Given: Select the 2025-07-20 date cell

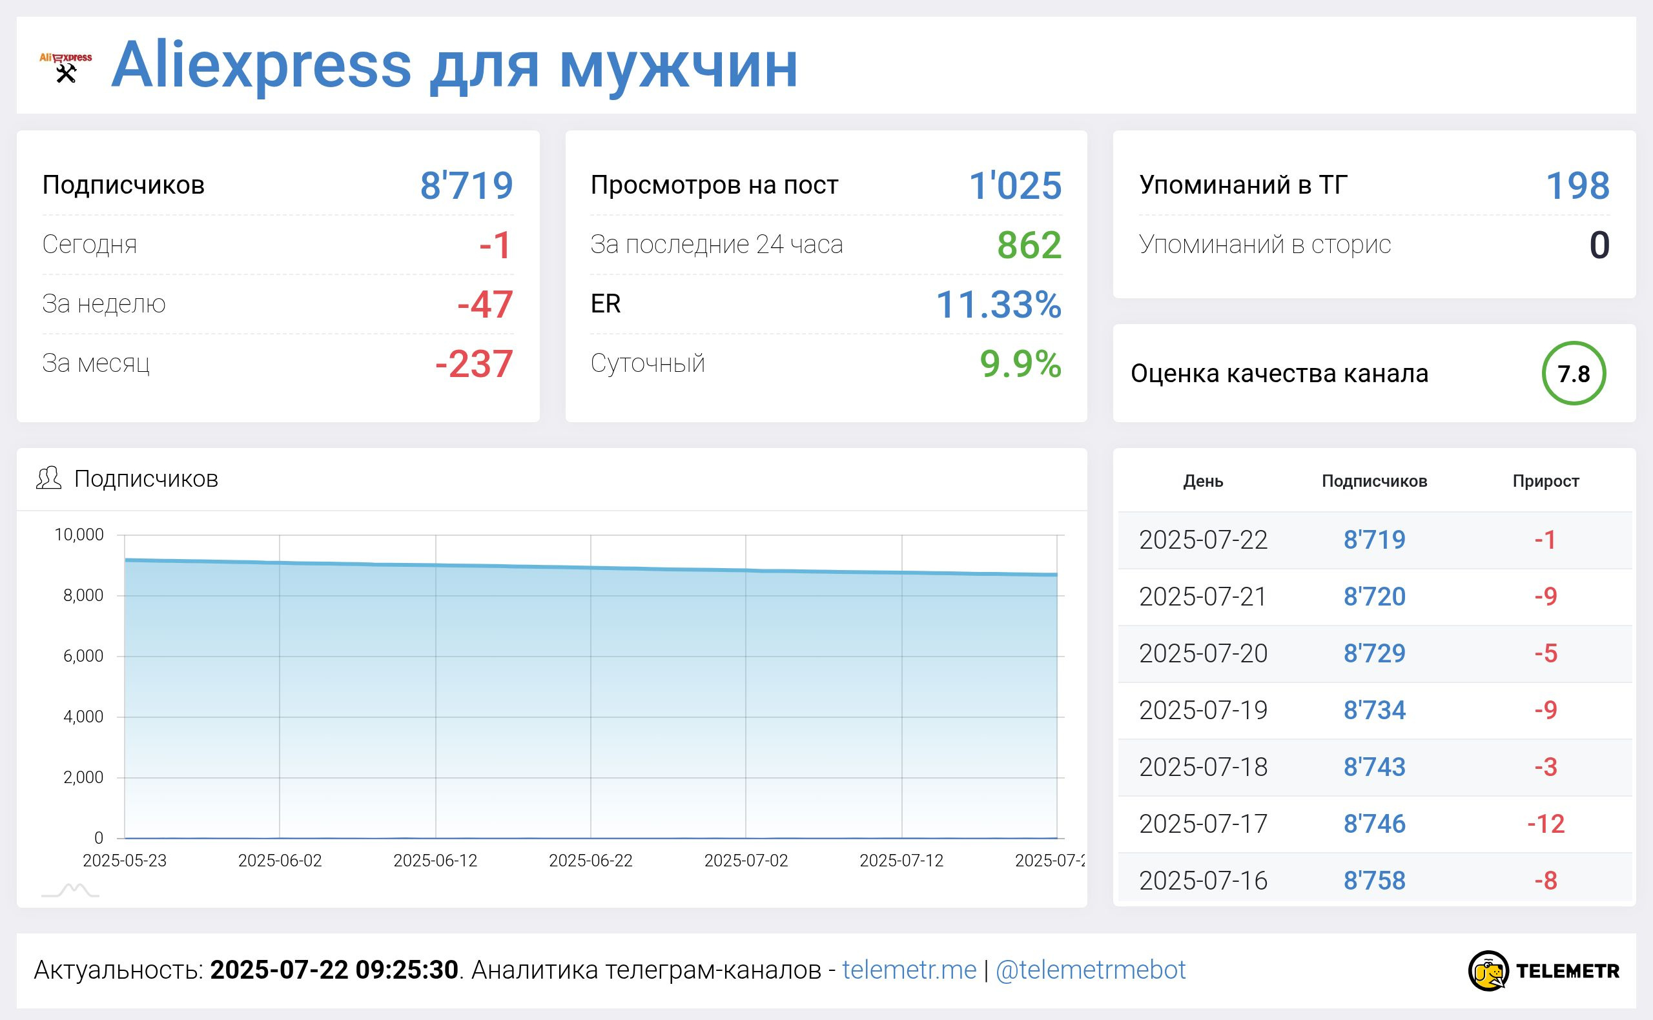Looking at the screenshot, I should click(1203, 653).
